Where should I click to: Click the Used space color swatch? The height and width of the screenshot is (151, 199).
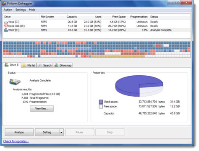pyautogui.click(x=101, y=102)
